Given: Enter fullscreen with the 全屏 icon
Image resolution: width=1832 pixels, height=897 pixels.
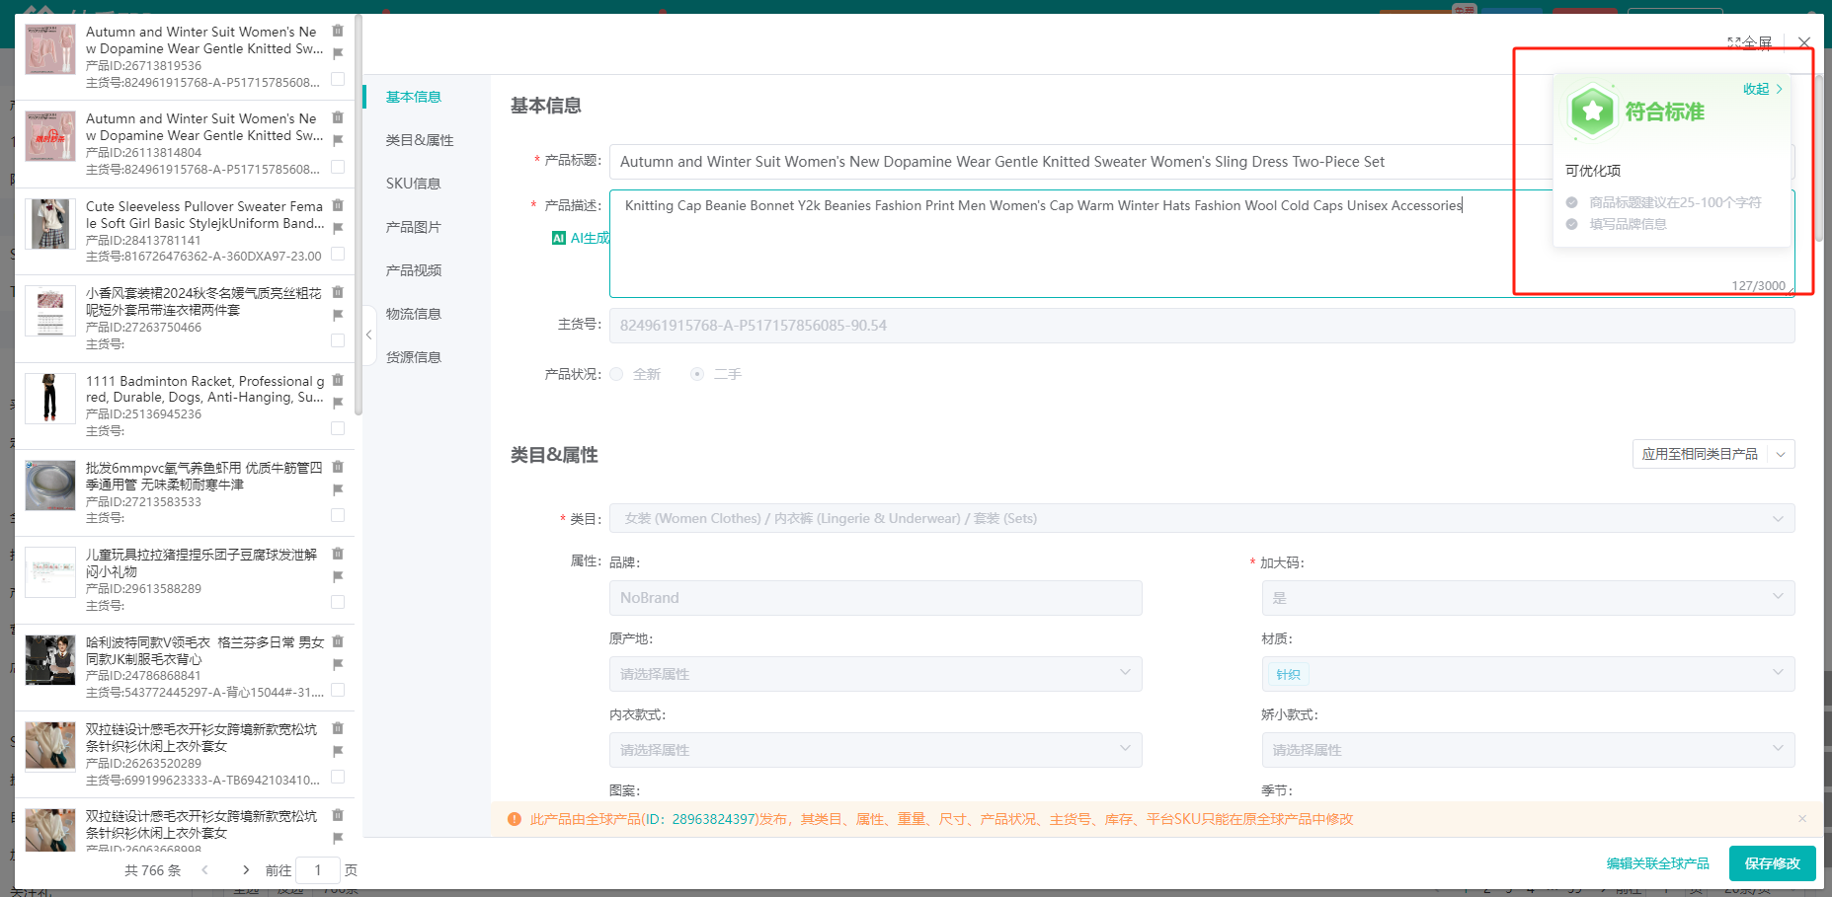Looking at the screenshot, I should 1735,42.
